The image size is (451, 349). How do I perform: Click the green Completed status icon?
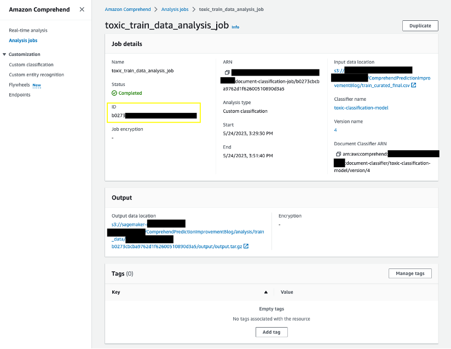[x=114, y=93]
